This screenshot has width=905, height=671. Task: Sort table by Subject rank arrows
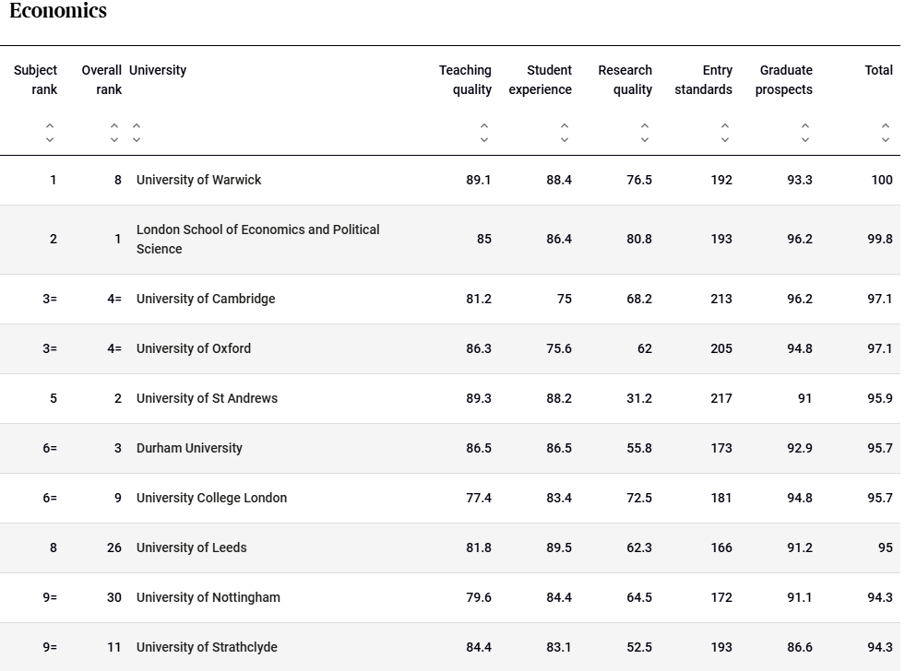pos(50,133)
